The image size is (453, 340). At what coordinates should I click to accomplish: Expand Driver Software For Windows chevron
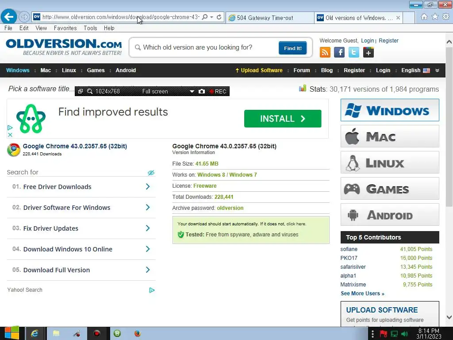(x=148, y=207)
